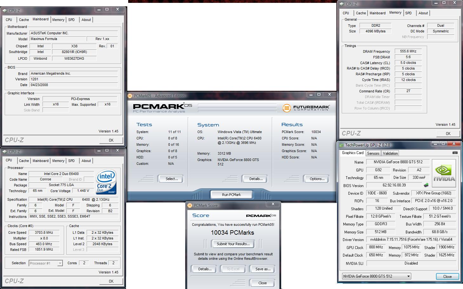Viewport: 463px width, 289px height.
Task: Click the 10034 PCMarks score text
Action: pyautogui.click(x=232, y=233)
